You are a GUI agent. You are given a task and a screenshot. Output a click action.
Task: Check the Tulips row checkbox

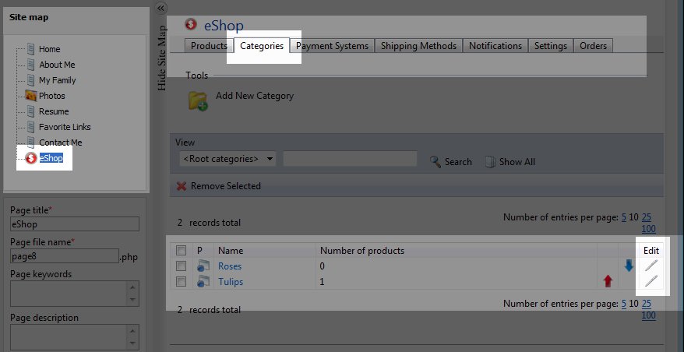(181, 281)
